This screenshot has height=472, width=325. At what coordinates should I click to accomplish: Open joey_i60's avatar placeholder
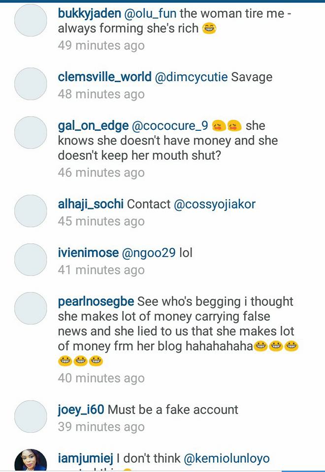click(x=31, y=416)
